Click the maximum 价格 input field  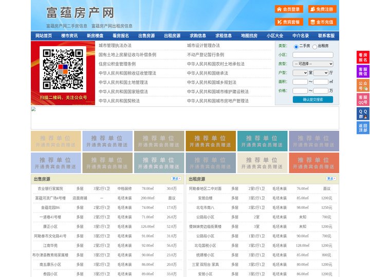321,91
